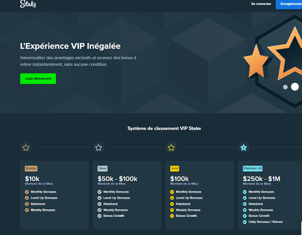Click the green Jouer Maintenant button

tap(38, 79)
